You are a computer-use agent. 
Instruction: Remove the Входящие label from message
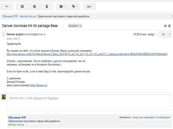81,26
